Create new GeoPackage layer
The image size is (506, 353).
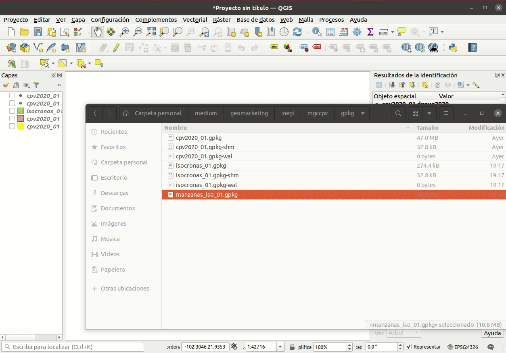[x=25, y=48]
